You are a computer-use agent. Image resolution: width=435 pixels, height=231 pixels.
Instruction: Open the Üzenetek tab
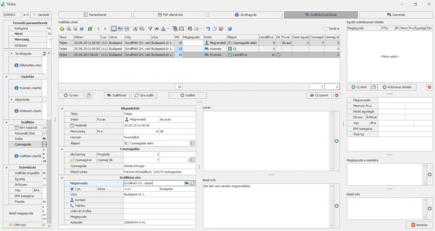(x=396, y=15)
